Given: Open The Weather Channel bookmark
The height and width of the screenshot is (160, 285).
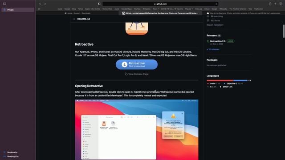Looking at the screenshot, I should pyautogui.click(x=238, y=9).
